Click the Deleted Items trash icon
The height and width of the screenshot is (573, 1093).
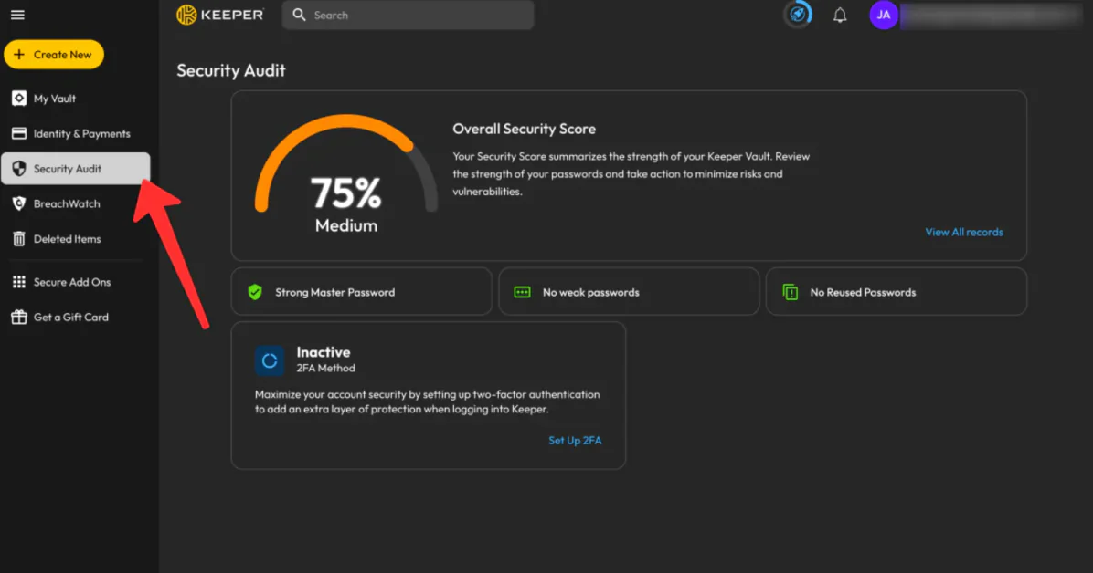tap(19, 239)
